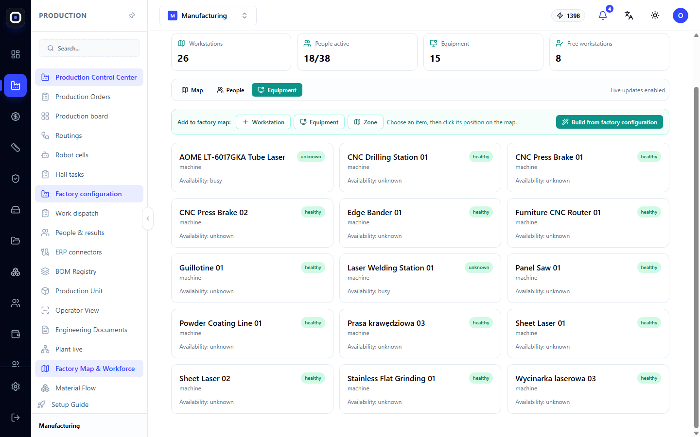Viewport: 700px width, 437px height.
Task: Open the notifications bell icon
Action: click(603, 16)
